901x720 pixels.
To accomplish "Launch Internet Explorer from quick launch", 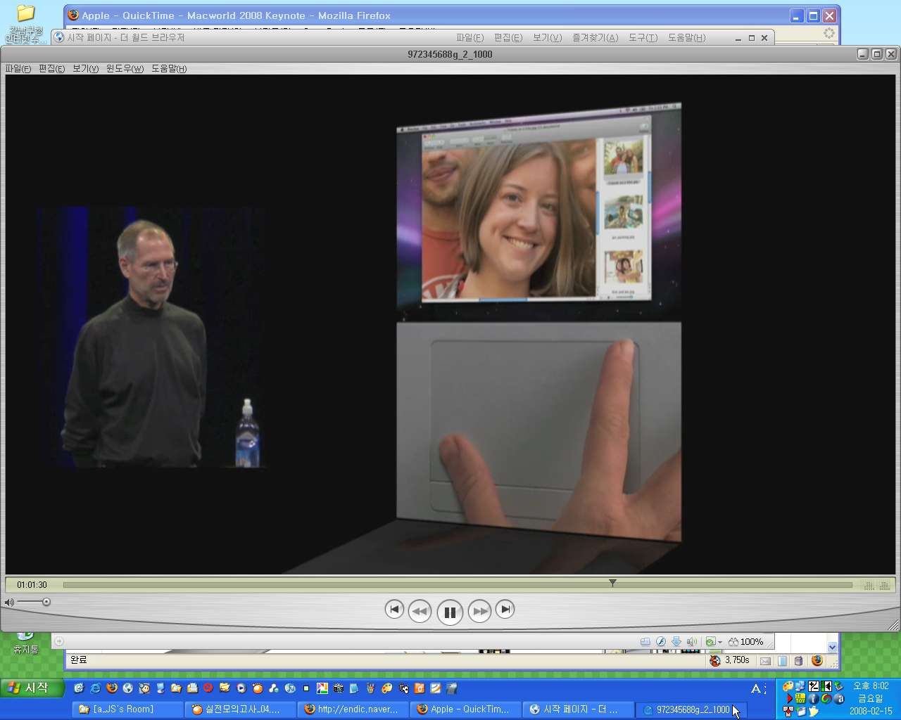I will click(95, 688).
